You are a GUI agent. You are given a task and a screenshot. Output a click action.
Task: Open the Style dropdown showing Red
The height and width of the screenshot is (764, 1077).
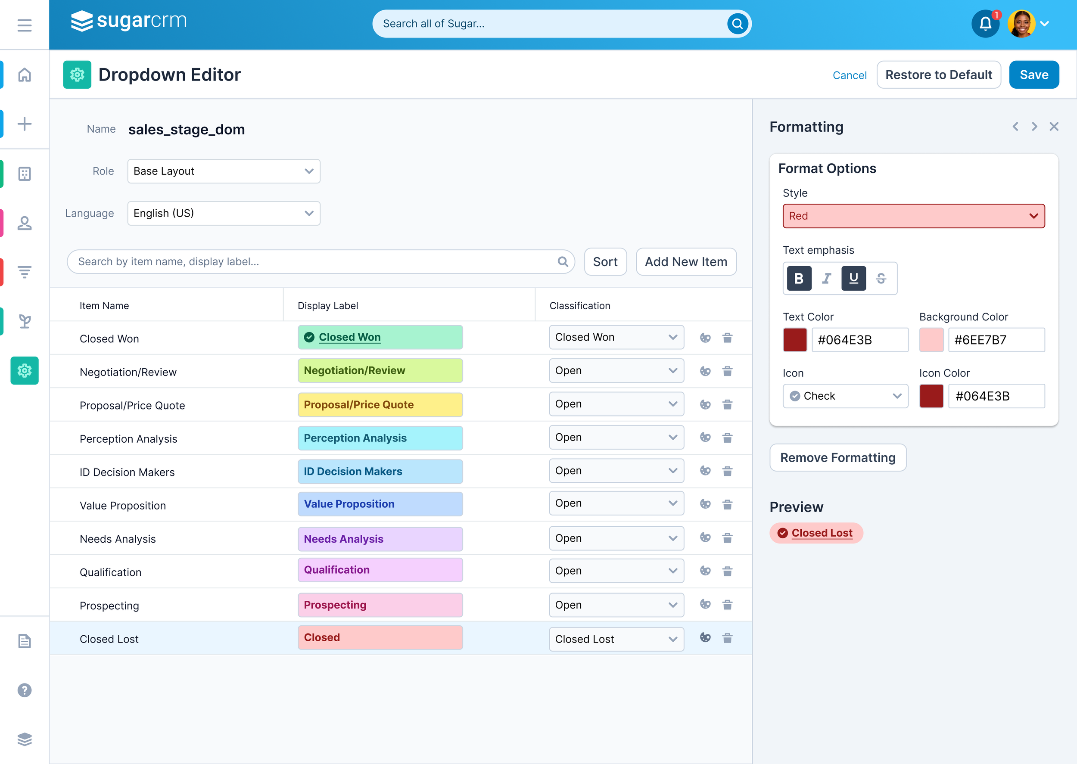[913, 216]
